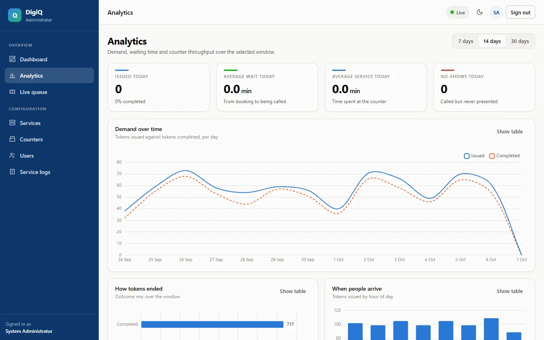Click the Users people icon
This screenshot has width=544, height=340.
tap(12, 156)
